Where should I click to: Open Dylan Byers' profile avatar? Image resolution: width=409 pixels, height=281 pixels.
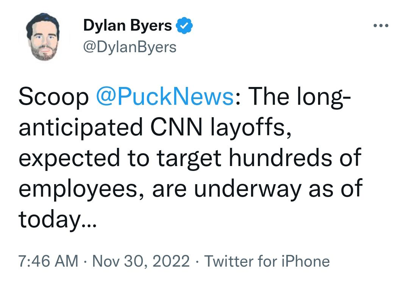pos(42,37)
